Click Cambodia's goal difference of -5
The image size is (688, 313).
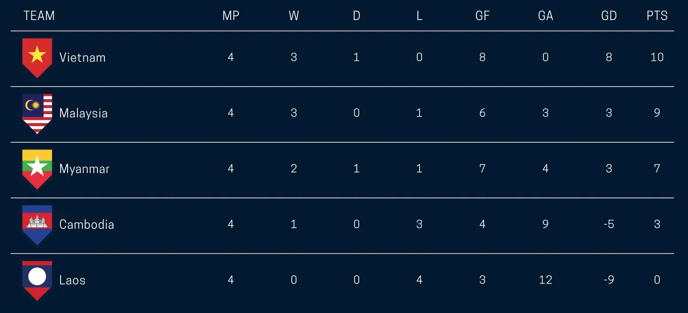[609, 224]
